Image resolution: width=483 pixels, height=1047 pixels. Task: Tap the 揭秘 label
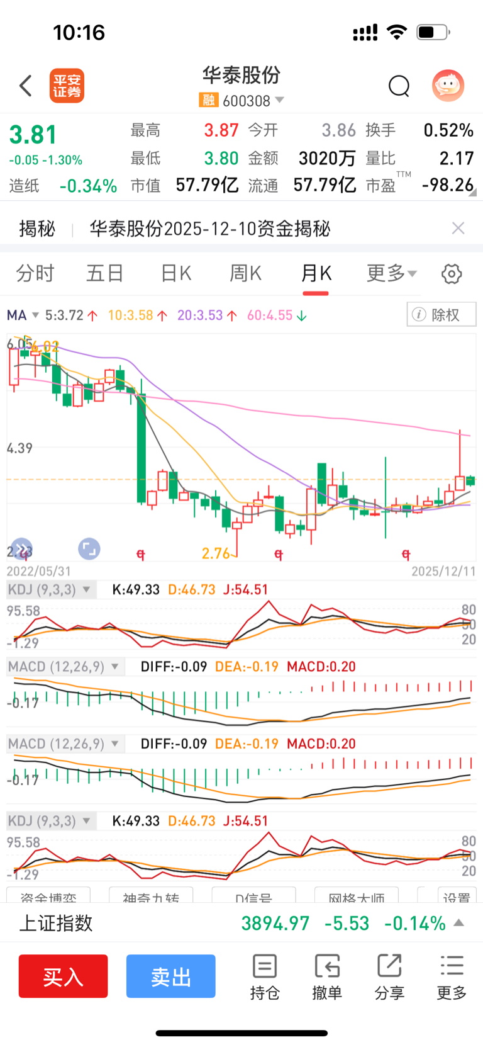tap(37, 229)
